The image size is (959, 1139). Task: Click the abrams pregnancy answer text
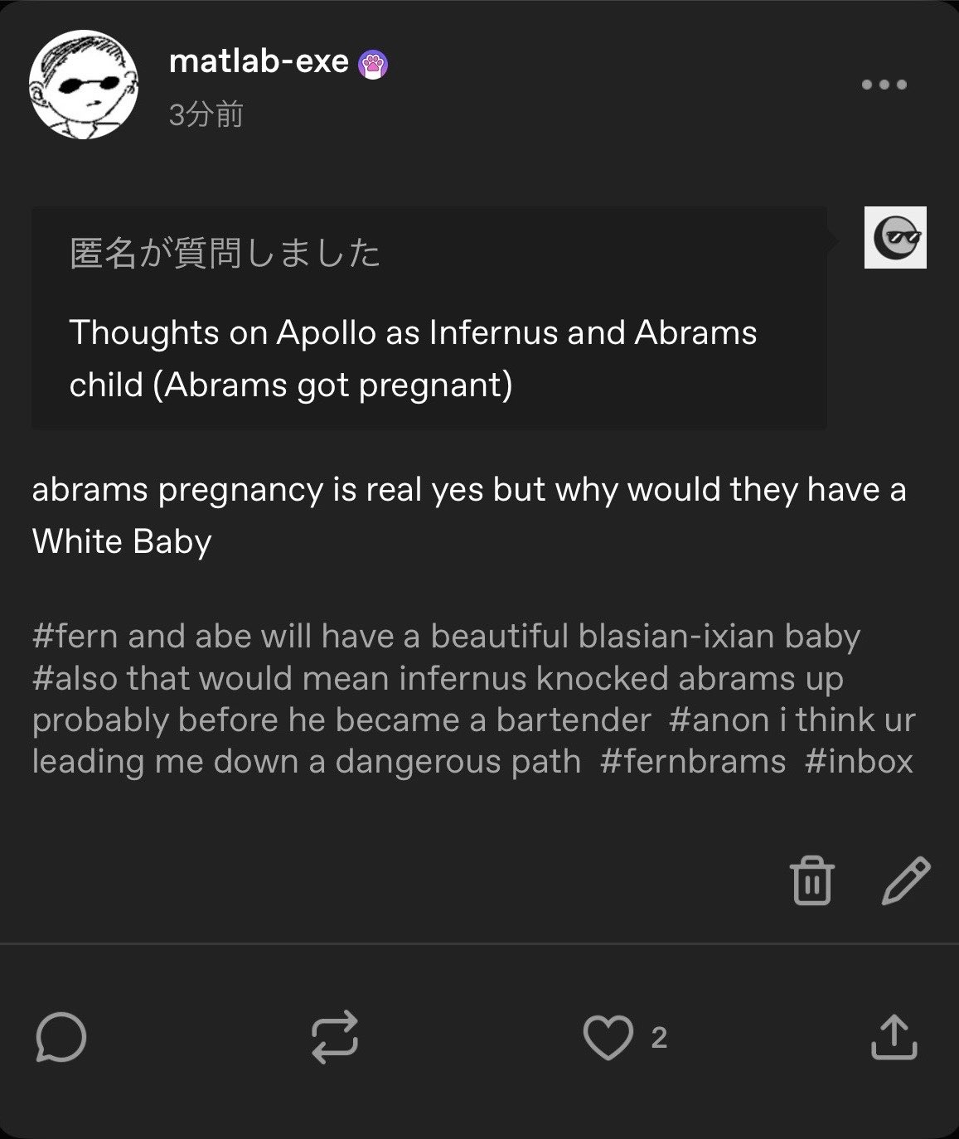click(x=469, y=516)
